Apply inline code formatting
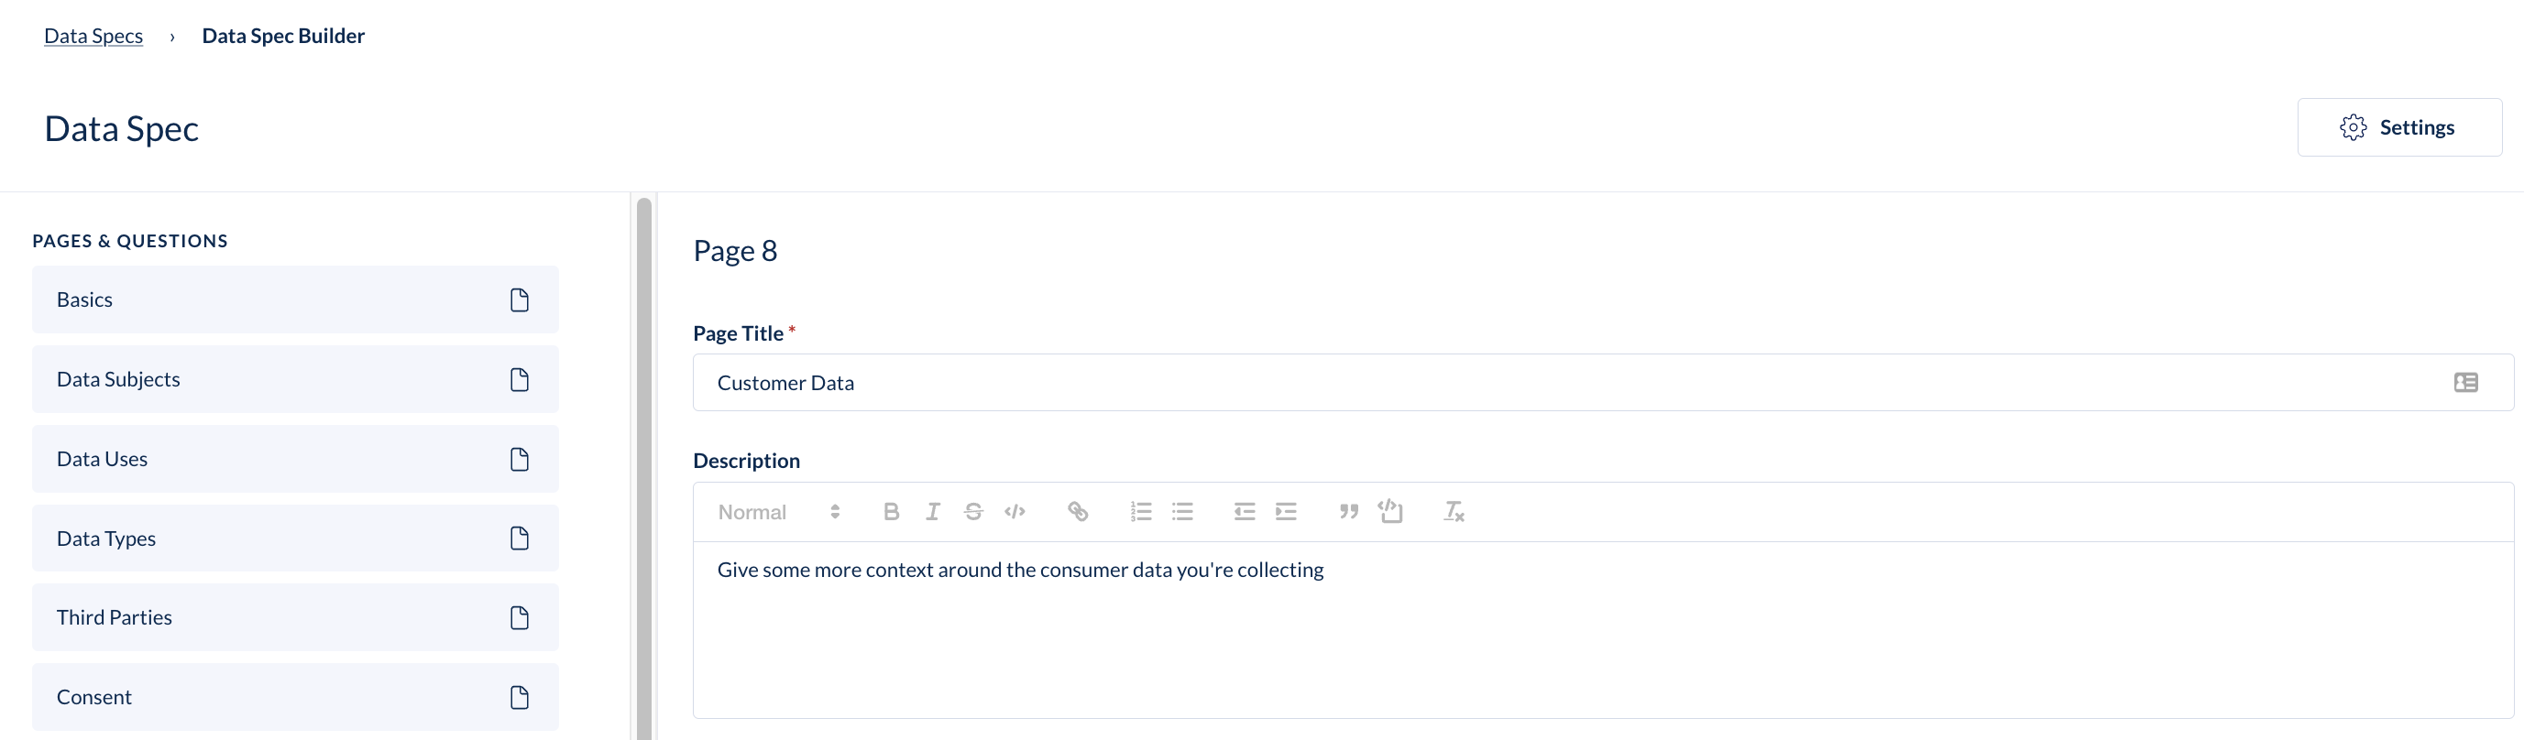 1015,512
